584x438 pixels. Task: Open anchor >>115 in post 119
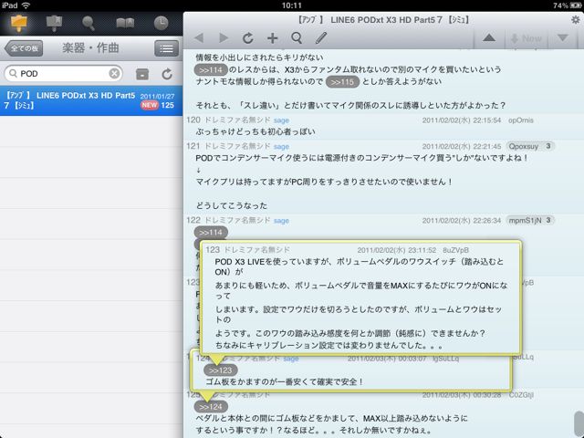[x=342, y=81]
